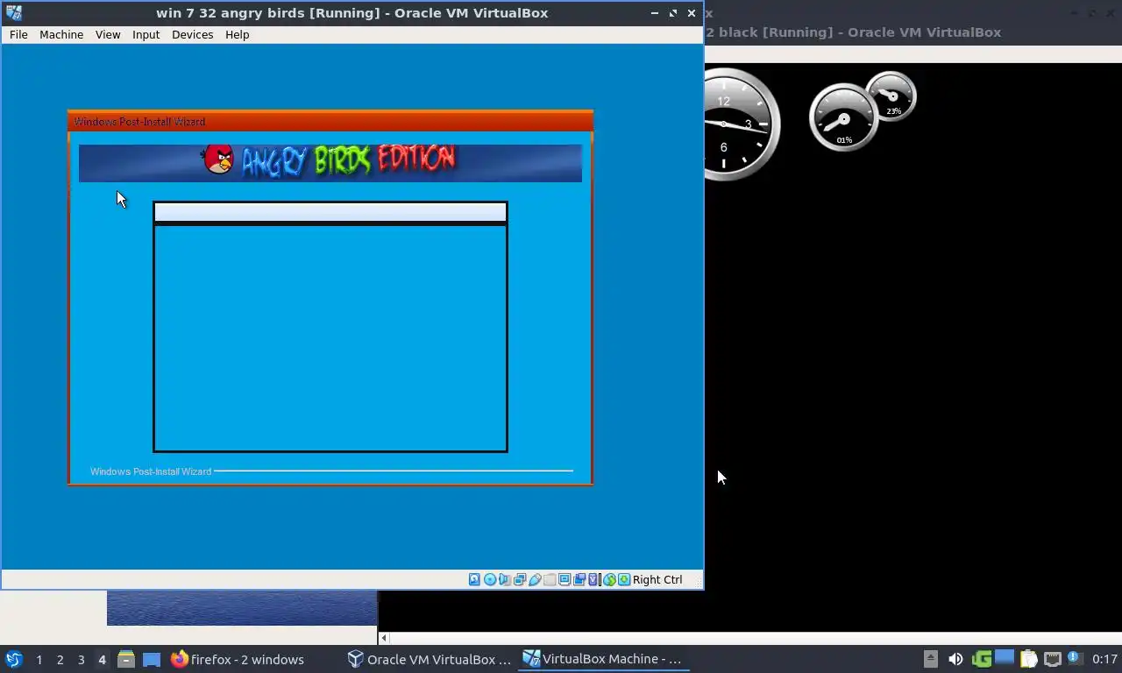
Task: Click the keyboard capture indicator icon
Action: click(623, 579)
